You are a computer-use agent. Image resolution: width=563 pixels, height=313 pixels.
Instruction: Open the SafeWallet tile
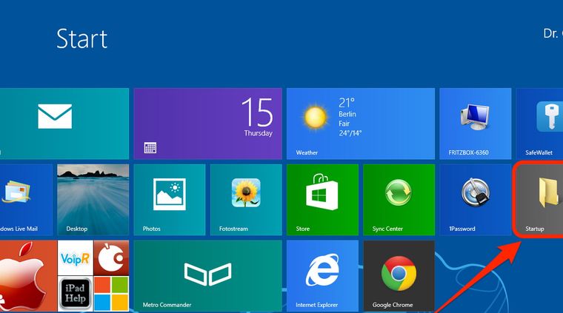pyautogui.click(x=539, y=124)
